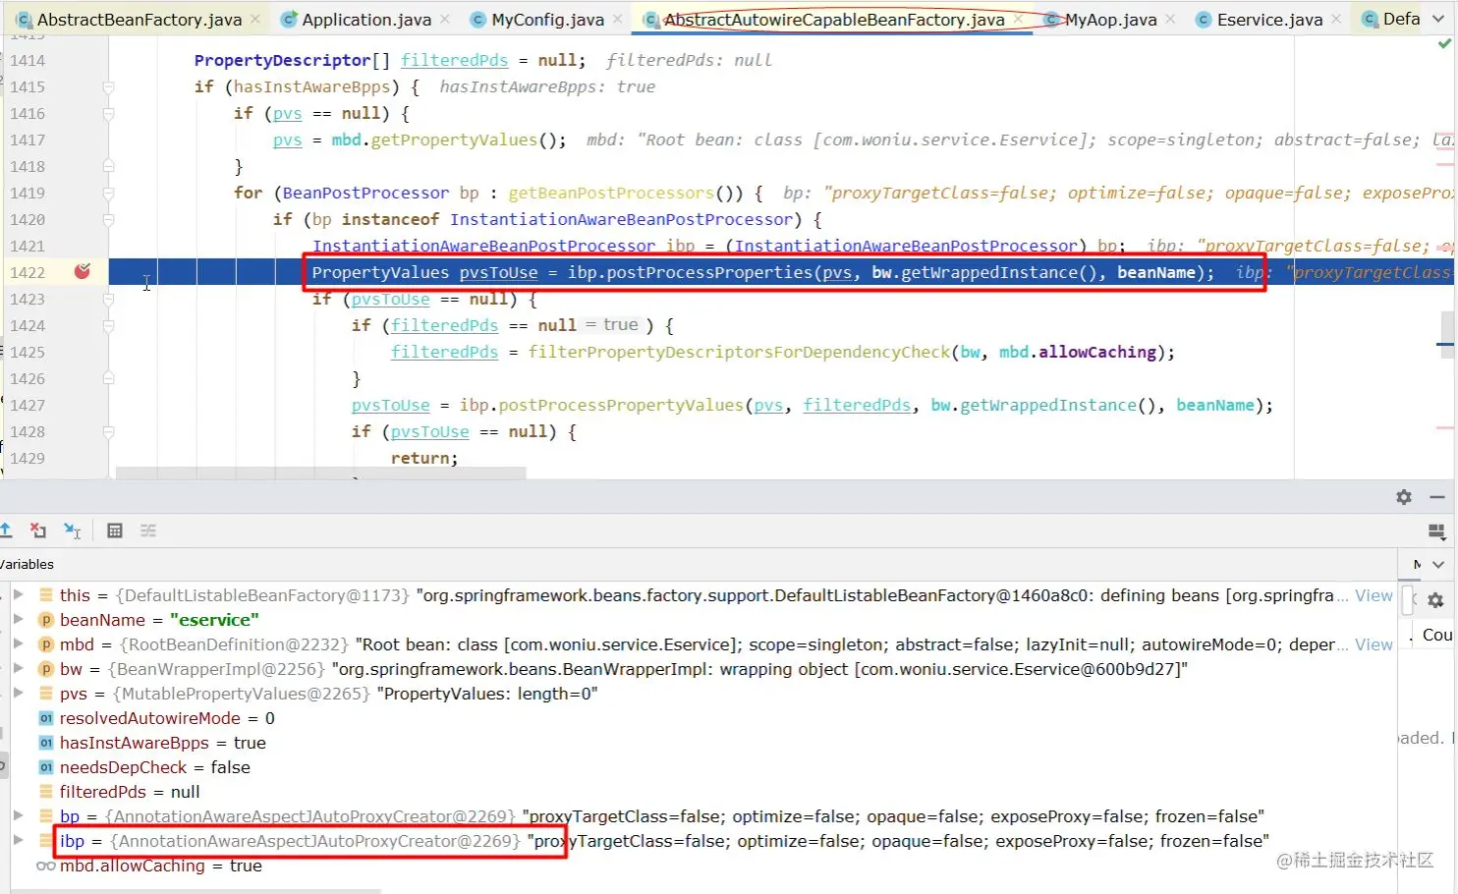Expand the 'this' variable node
1458x894 pixels.
[x=18, y=594]
